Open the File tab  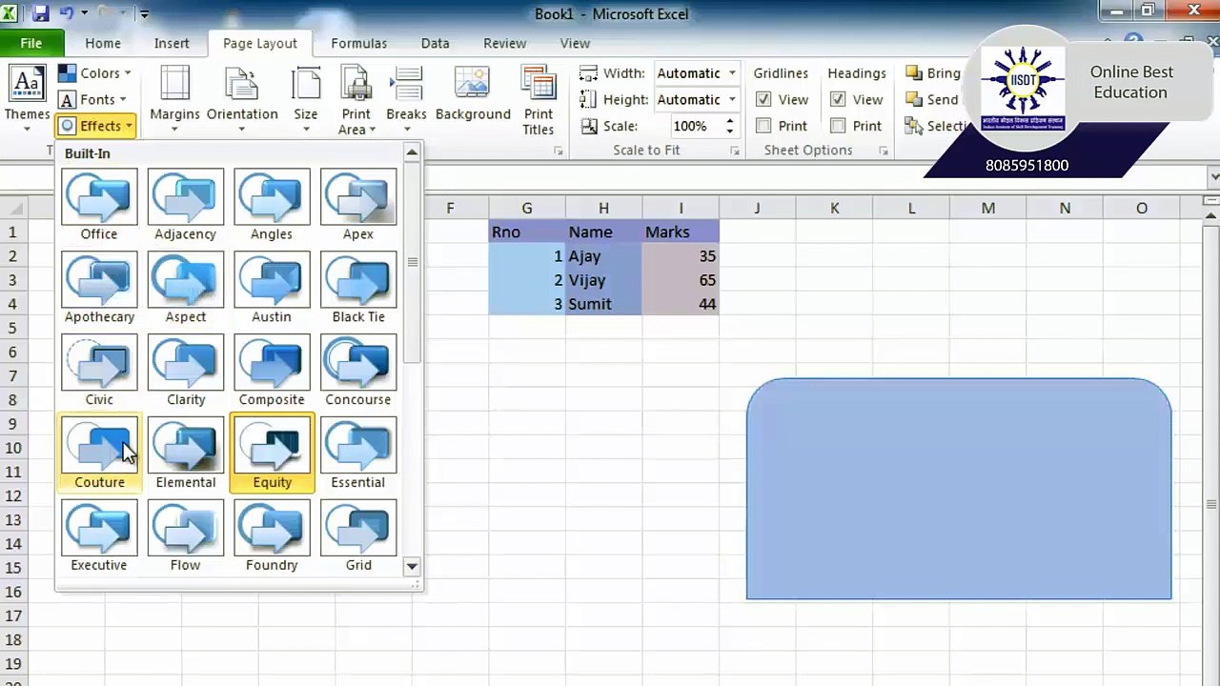31,43
